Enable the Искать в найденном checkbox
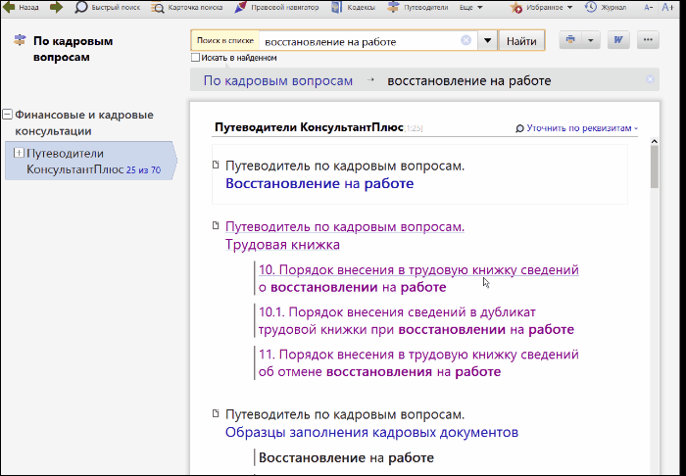 196,58
